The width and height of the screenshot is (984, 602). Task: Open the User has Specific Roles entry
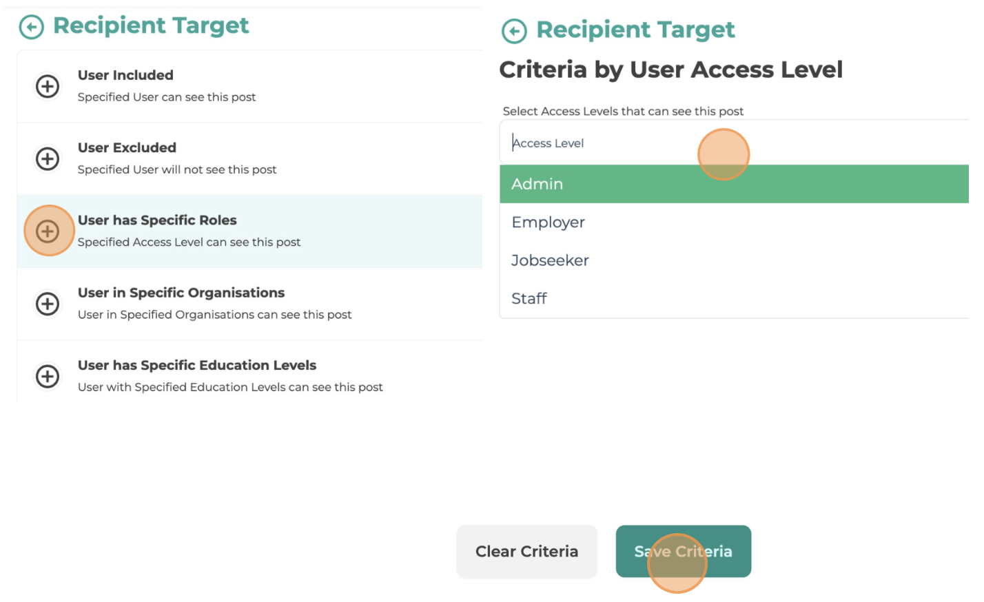click(x=249, y=231)
